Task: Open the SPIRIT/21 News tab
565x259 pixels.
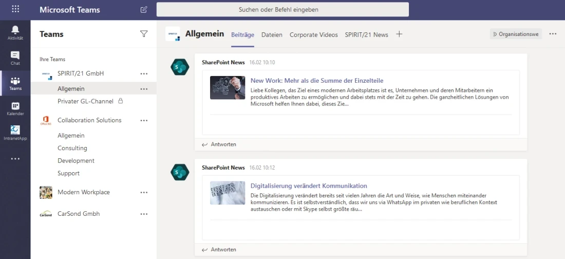Action: click(x=366, y=34)
